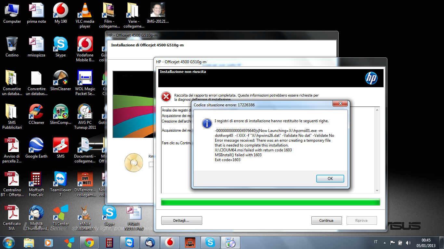Select the Moffsoft FreeCalc shortcut
The height and width of the screenshot is (249, 444).
click(x=36, y=184)
